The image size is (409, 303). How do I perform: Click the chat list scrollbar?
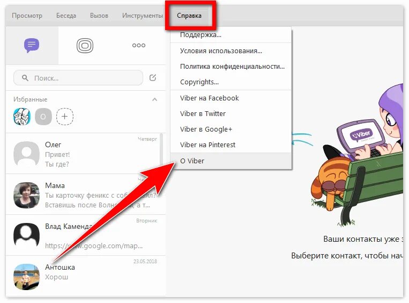(162, 149)
